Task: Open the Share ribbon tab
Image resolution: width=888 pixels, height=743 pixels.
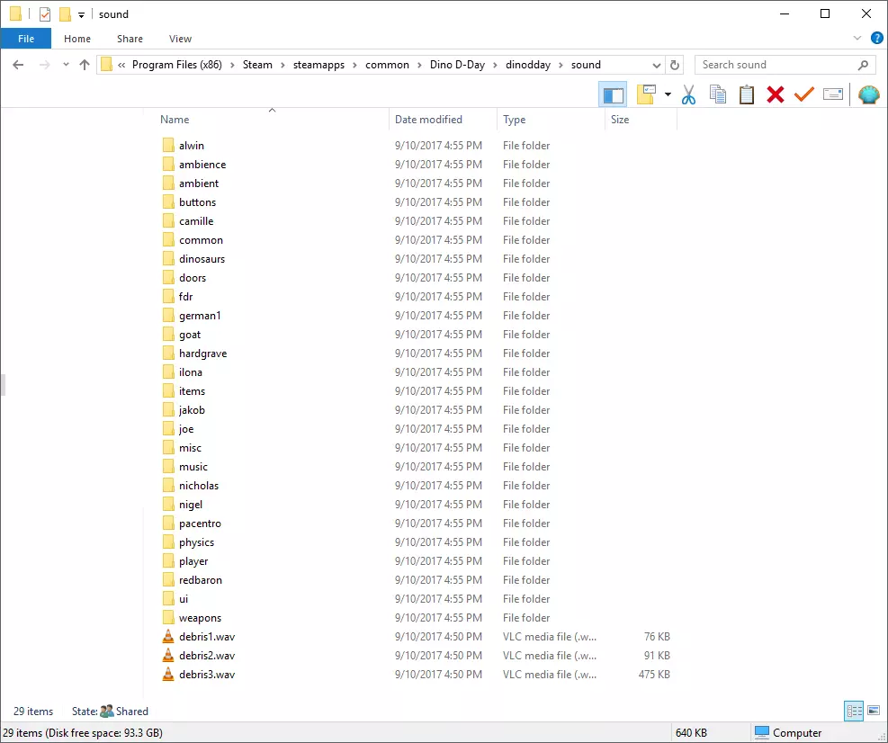Action: coord(130,39)
